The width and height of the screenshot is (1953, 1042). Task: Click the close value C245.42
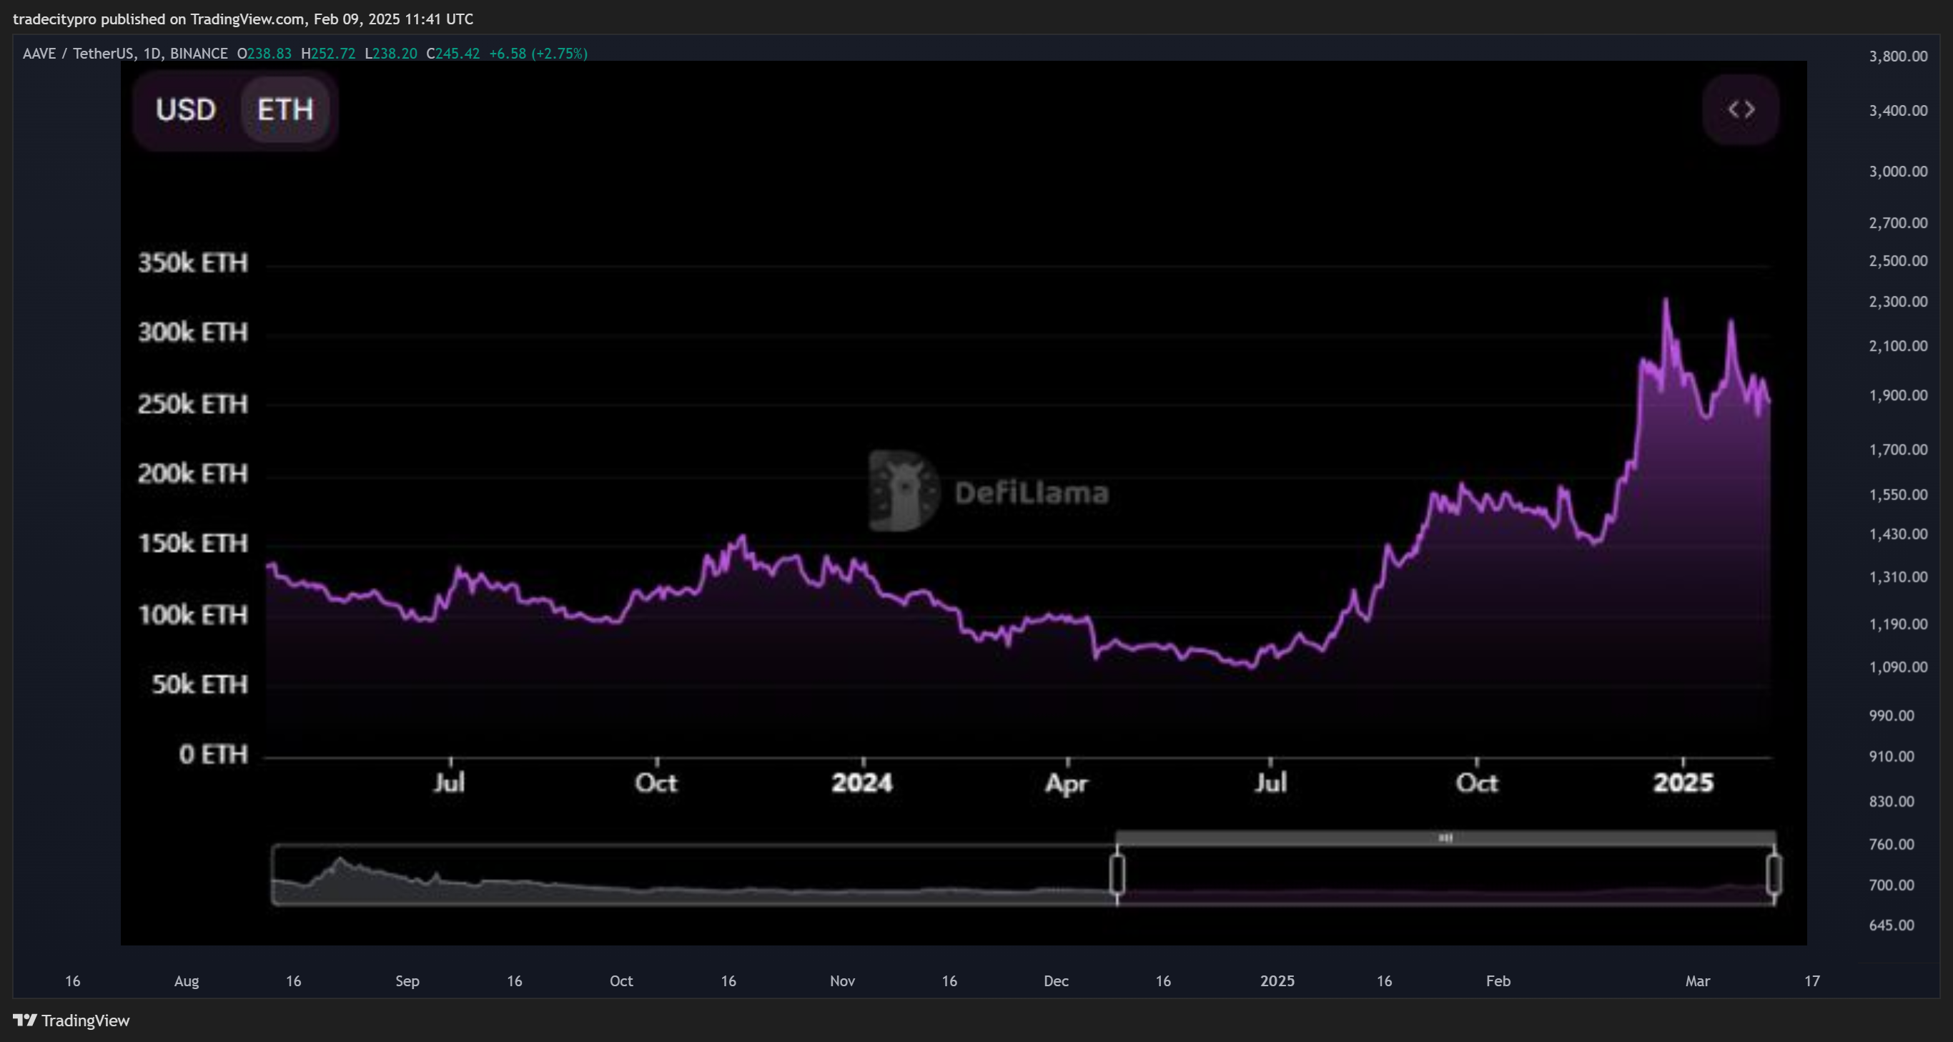[453, 54]
